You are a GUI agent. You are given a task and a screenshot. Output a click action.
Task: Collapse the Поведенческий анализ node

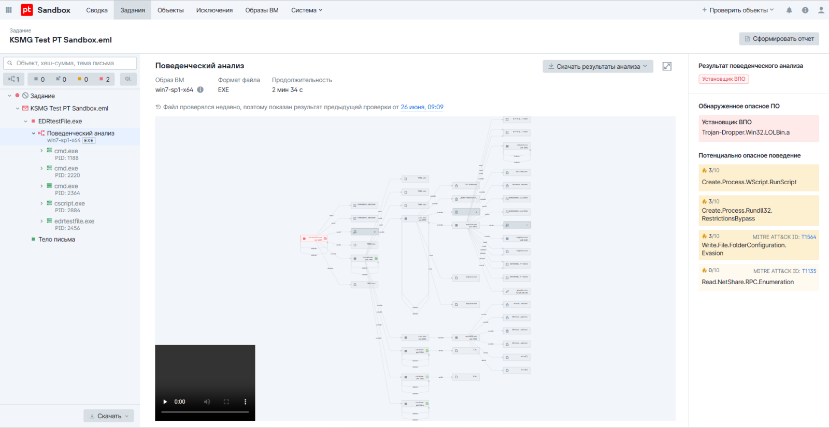pos(34,134)
